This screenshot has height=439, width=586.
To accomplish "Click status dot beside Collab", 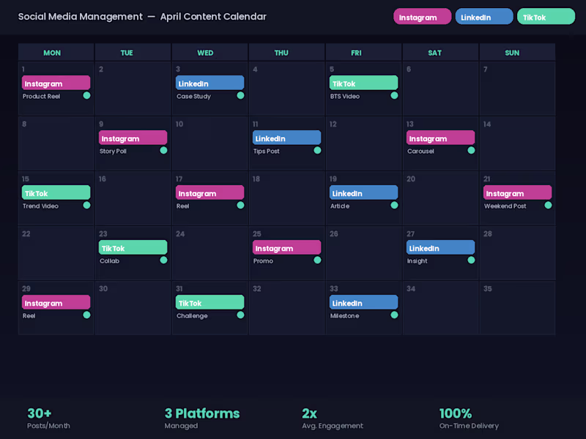I will (163, 260).
